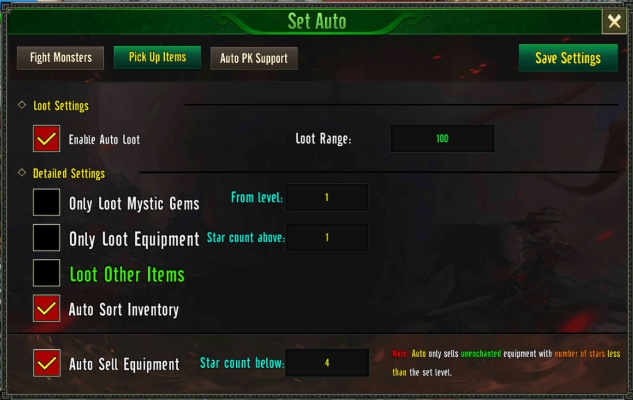The height and width of the screenshot is (400, 633).
Task: Click the From level input field
Action: (x=327, y=197)
